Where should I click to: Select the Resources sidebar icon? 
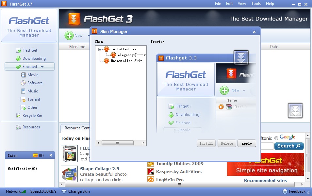click(18, 127)
